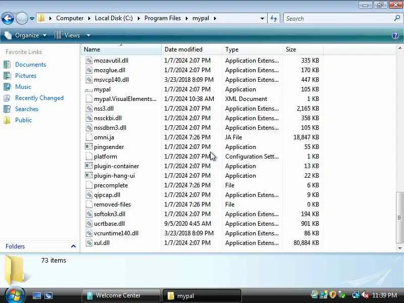This screenshot has height=303, width=404.
Task: Click the Views button label
Action: [72, 35]
